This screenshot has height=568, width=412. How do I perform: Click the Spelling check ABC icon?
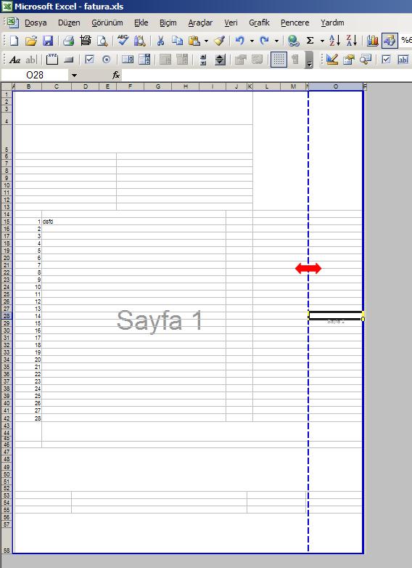[x=123, y=41]
